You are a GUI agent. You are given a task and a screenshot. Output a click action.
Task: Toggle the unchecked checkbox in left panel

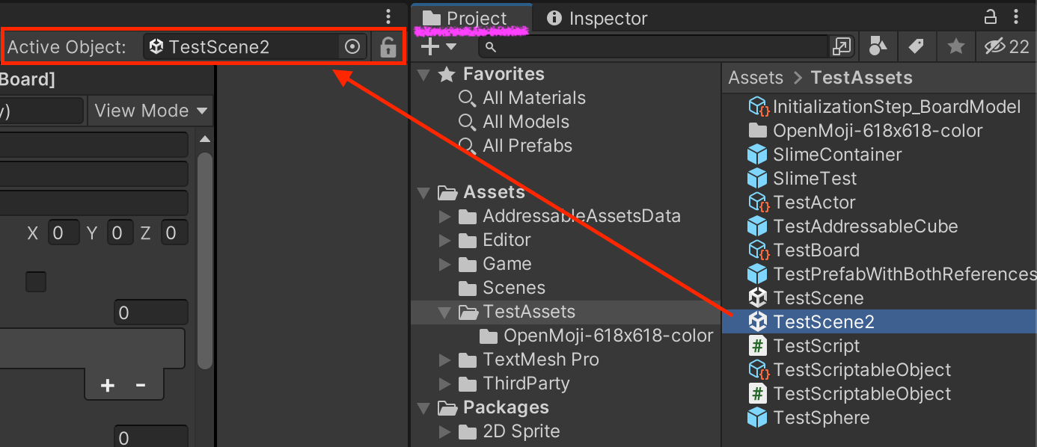click(36, 282)
